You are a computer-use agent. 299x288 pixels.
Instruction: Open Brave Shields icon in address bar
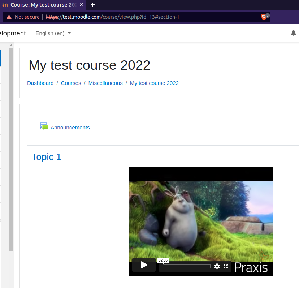(x=264, y=17)
